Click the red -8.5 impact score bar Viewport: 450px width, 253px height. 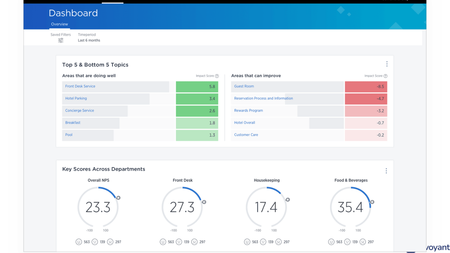(x=366, y=86)
